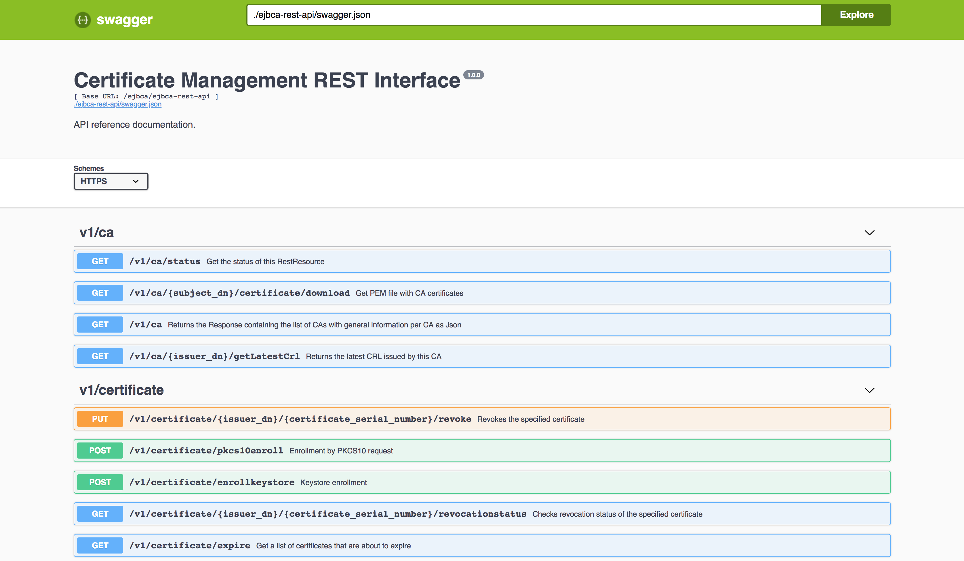Click the v1/ca section heading

point(96,232)
